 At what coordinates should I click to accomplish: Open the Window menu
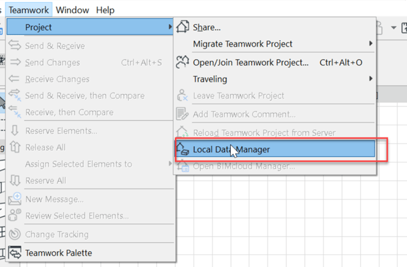point(72,10)
